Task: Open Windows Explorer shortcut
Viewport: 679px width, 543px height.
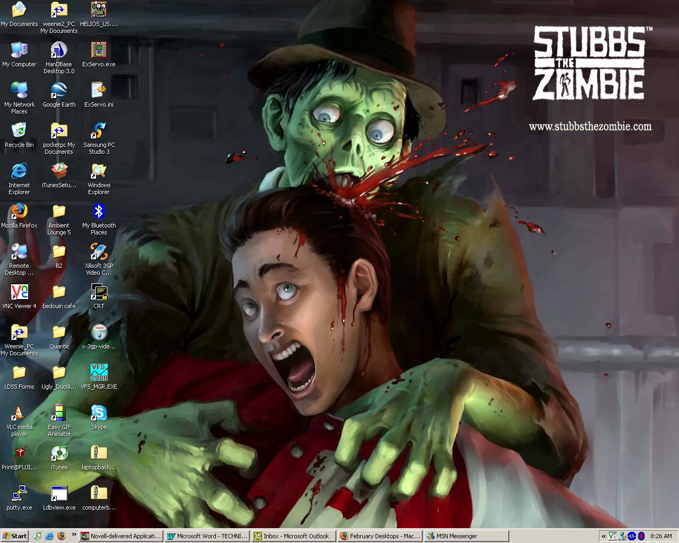Action: tap(99, 179)
